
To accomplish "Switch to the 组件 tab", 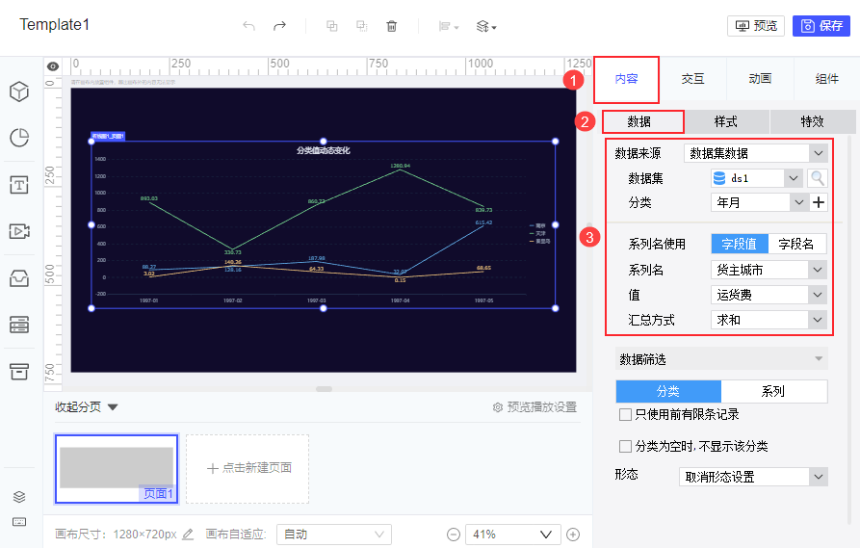I will 826,79.
